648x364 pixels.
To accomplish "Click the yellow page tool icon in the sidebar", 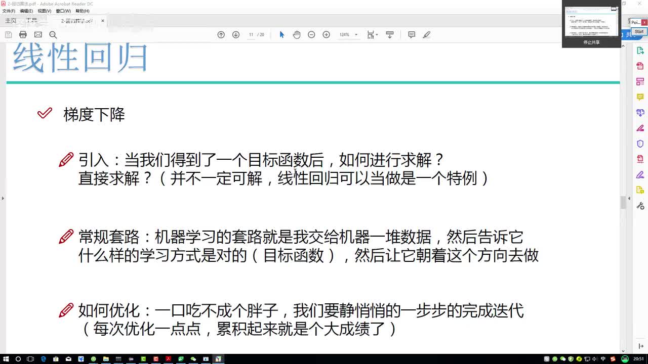I will point(640,190).
